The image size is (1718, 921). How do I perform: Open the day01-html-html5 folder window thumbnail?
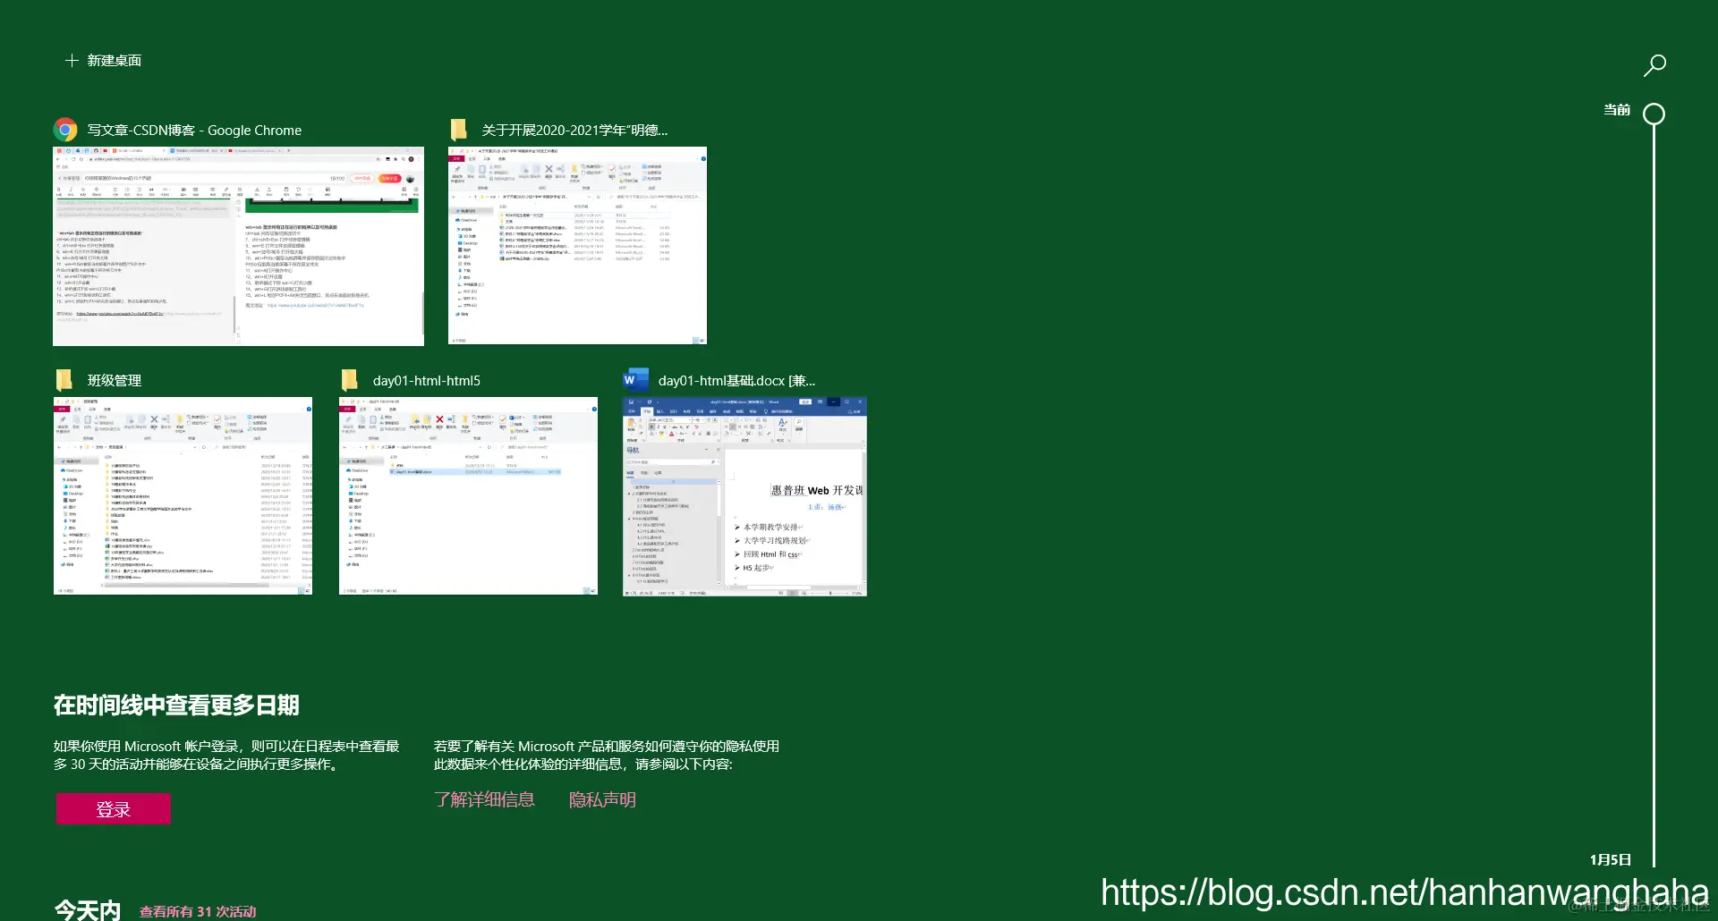[x=468, y=496]
